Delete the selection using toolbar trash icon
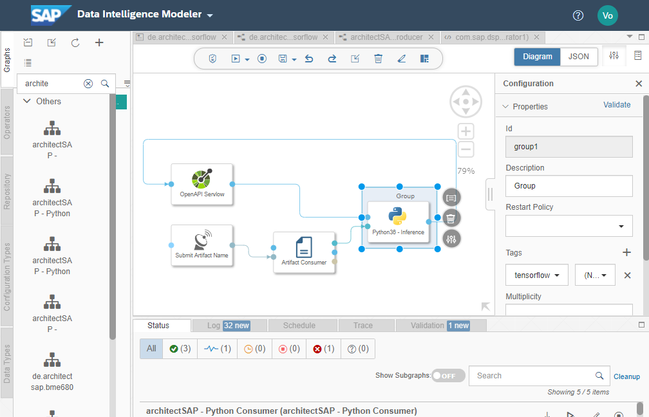The image size is (649, 417). point(378,59)
